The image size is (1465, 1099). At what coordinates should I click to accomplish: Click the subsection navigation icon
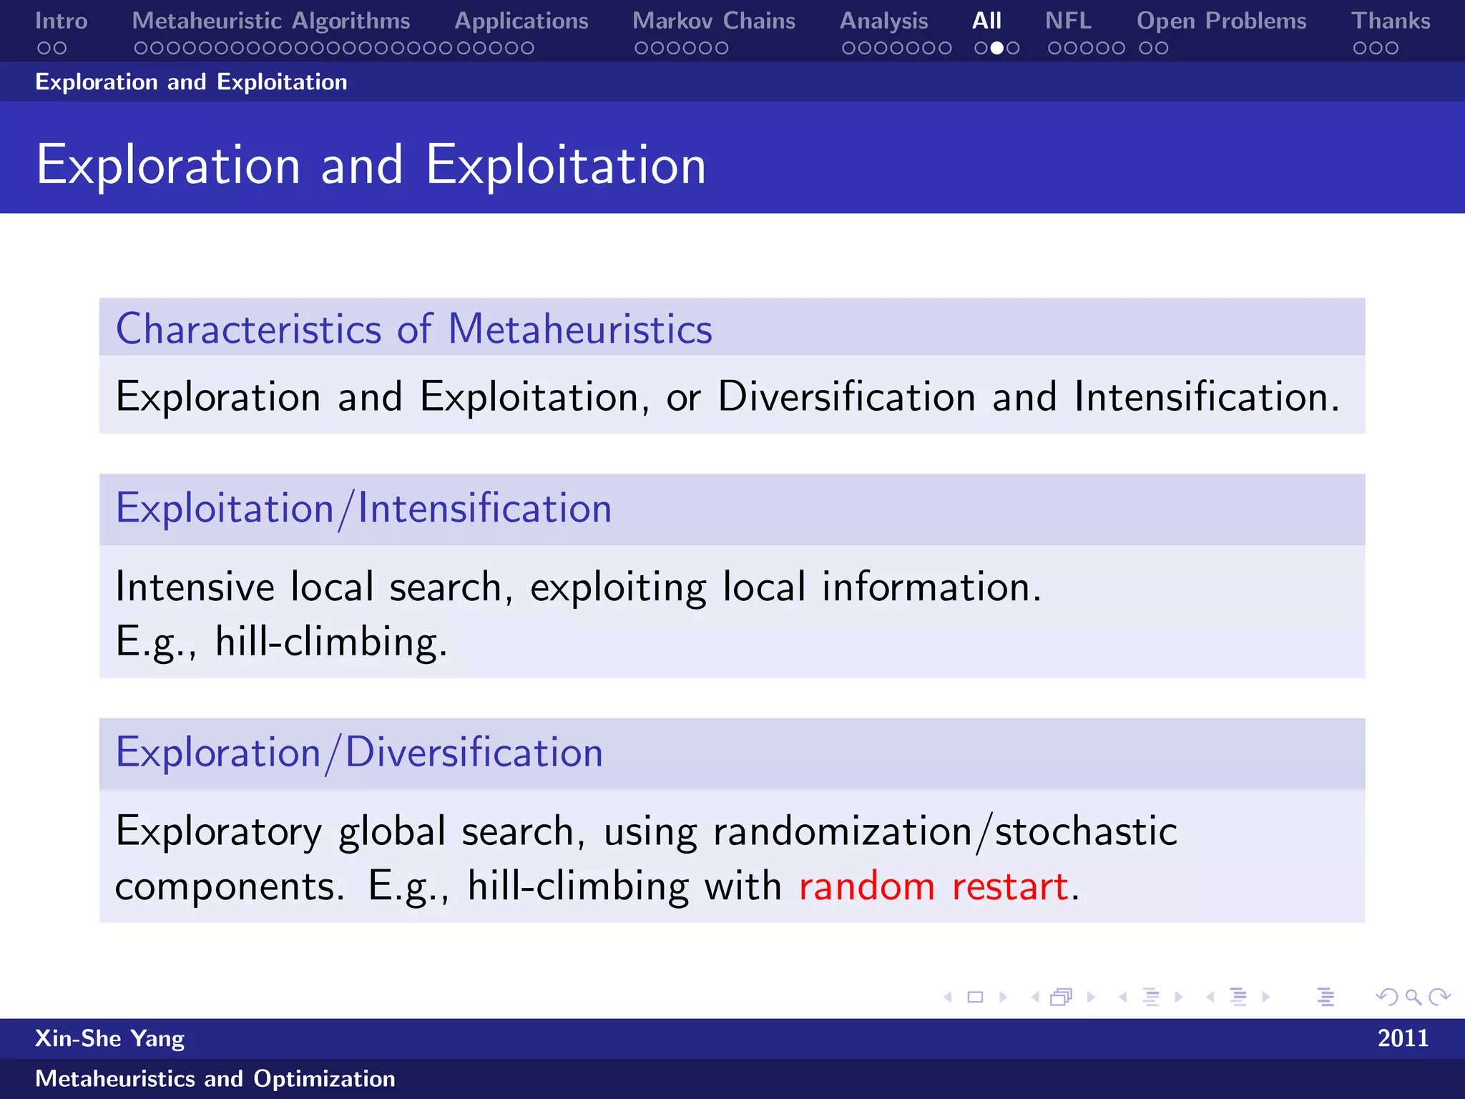point(1151,997)
